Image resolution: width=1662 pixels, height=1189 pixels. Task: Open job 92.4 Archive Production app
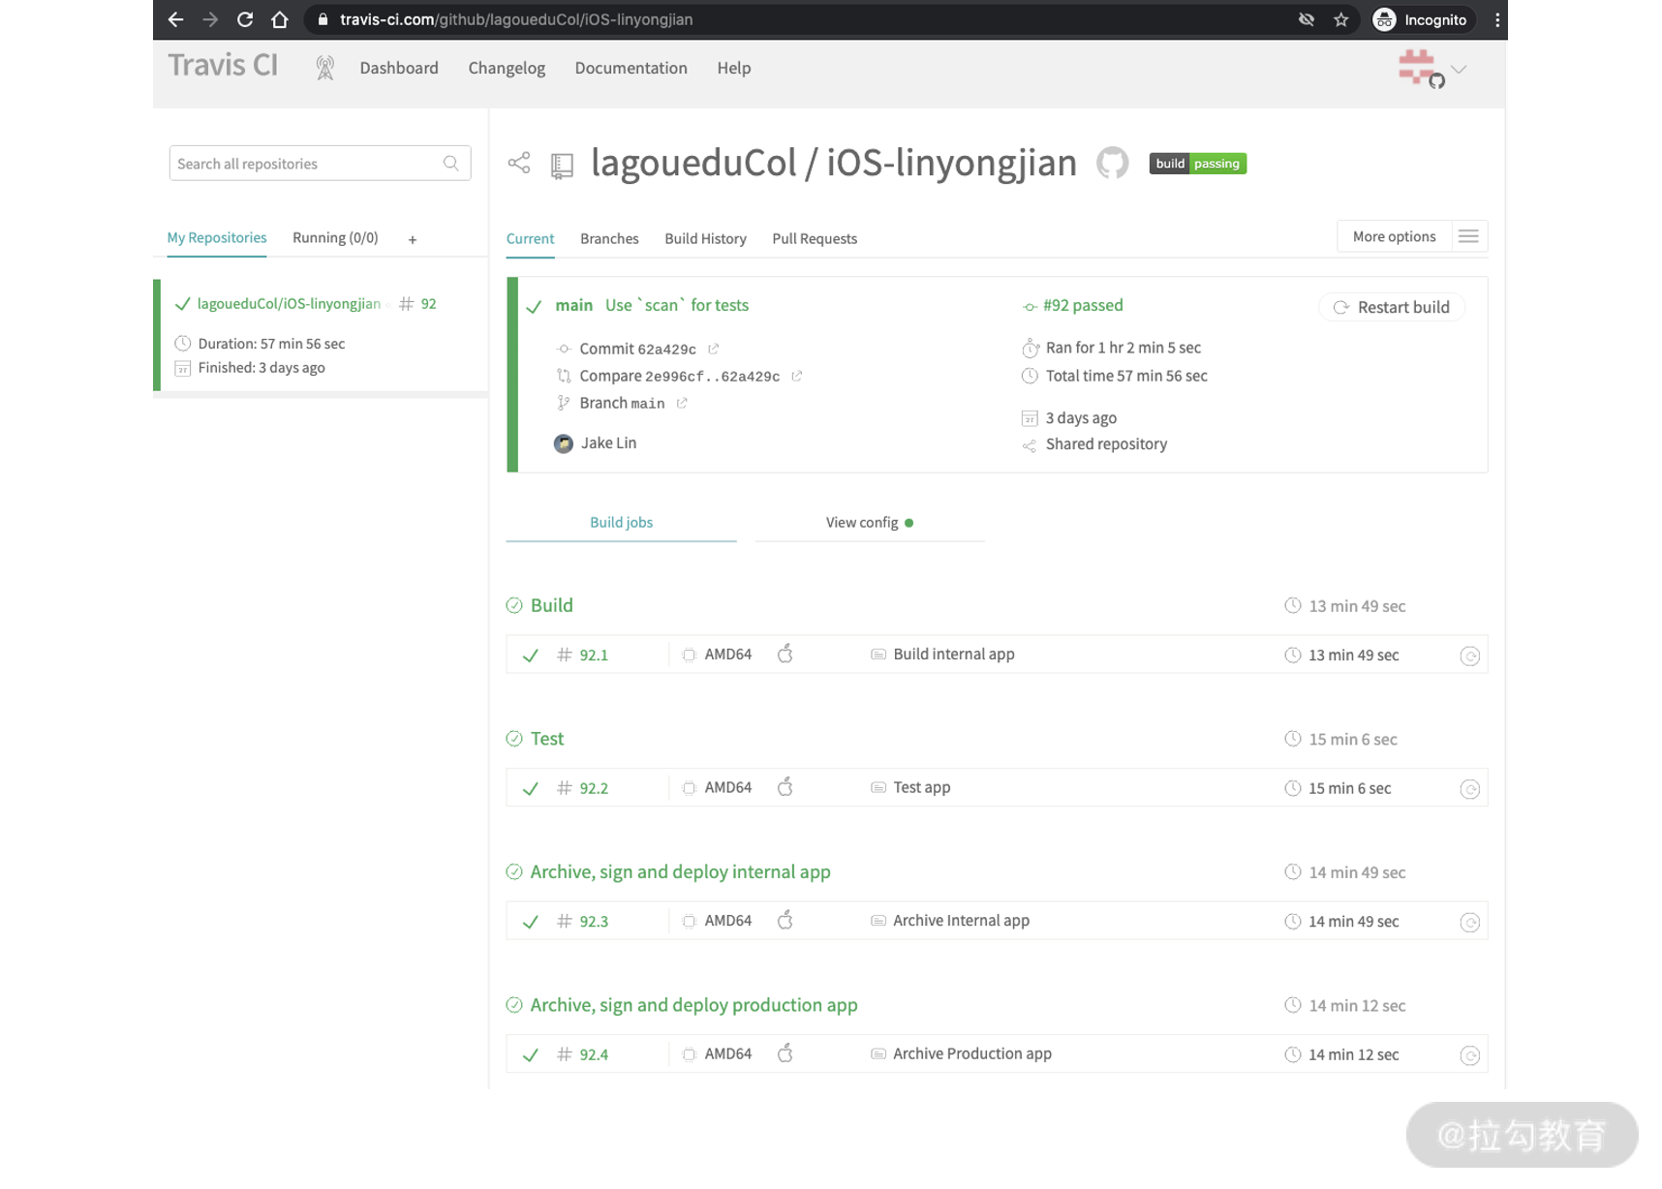[x=997, y=1054]
